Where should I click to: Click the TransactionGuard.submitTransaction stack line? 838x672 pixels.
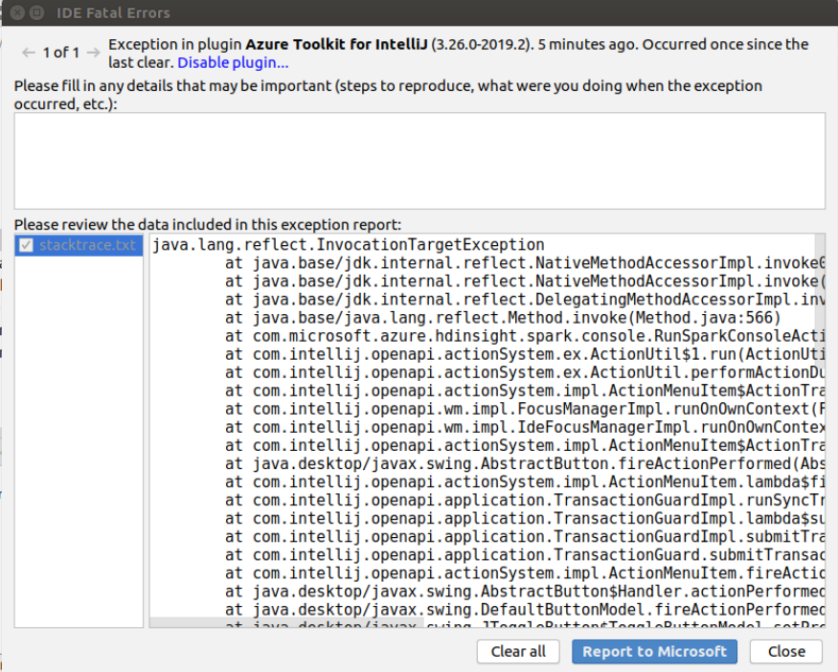[525, 555]
